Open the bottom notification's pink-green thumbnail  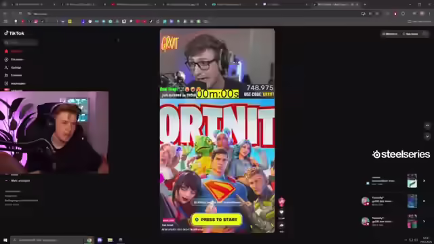(x=412, y=222)
